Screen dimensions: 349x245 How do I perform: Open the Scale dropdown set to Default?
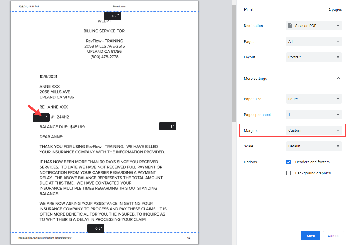coord(314,146)
